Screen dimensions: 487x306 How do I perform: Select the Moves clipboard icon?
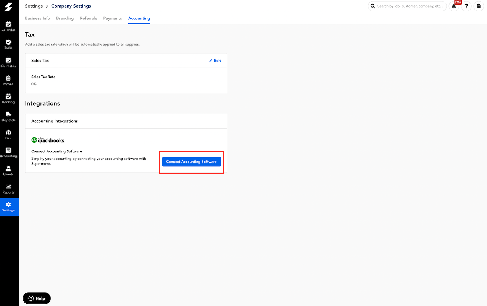(8, 79)
